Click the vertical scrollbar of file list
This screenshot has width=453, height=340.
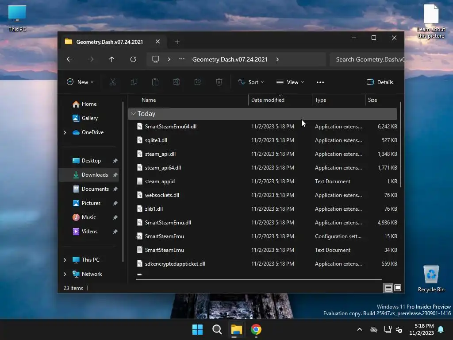[x=401, y=144]
